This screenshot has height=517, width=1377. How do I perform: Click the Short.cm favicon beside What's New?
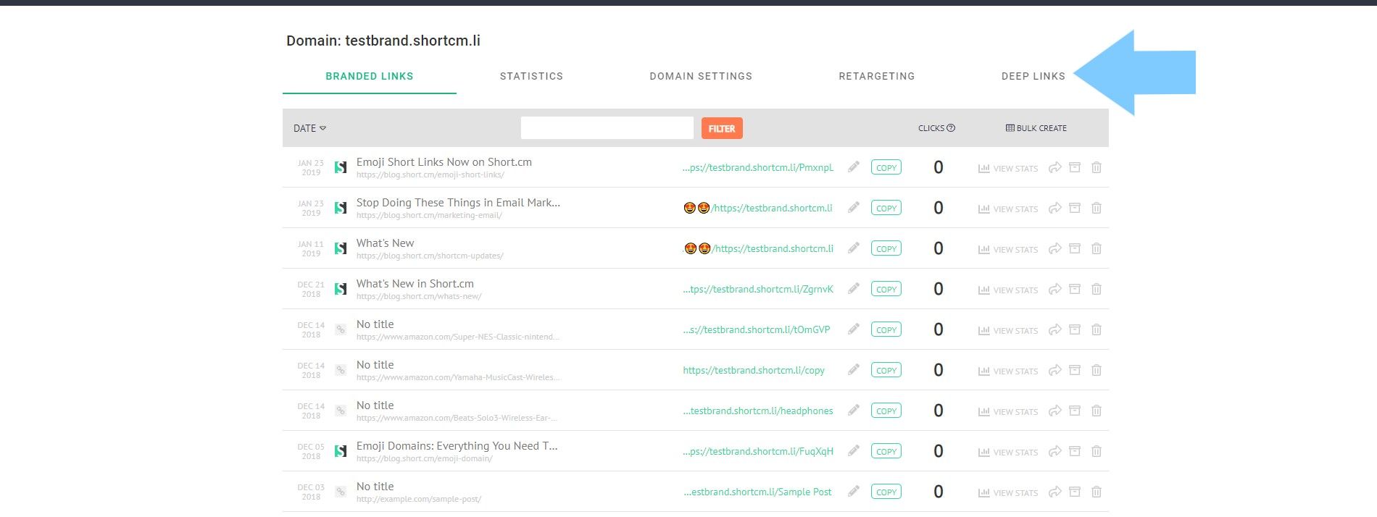(x=340, y=248)
